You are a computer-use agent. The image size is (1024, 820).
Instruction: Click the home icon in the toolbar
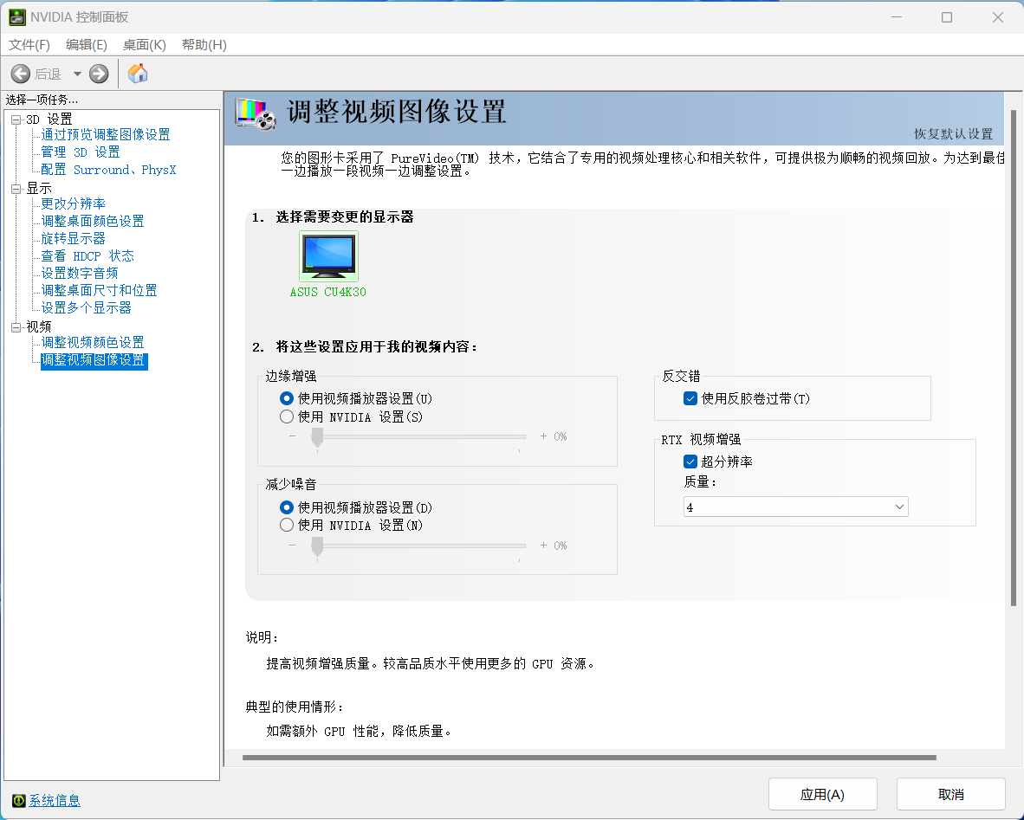(137, 74)
